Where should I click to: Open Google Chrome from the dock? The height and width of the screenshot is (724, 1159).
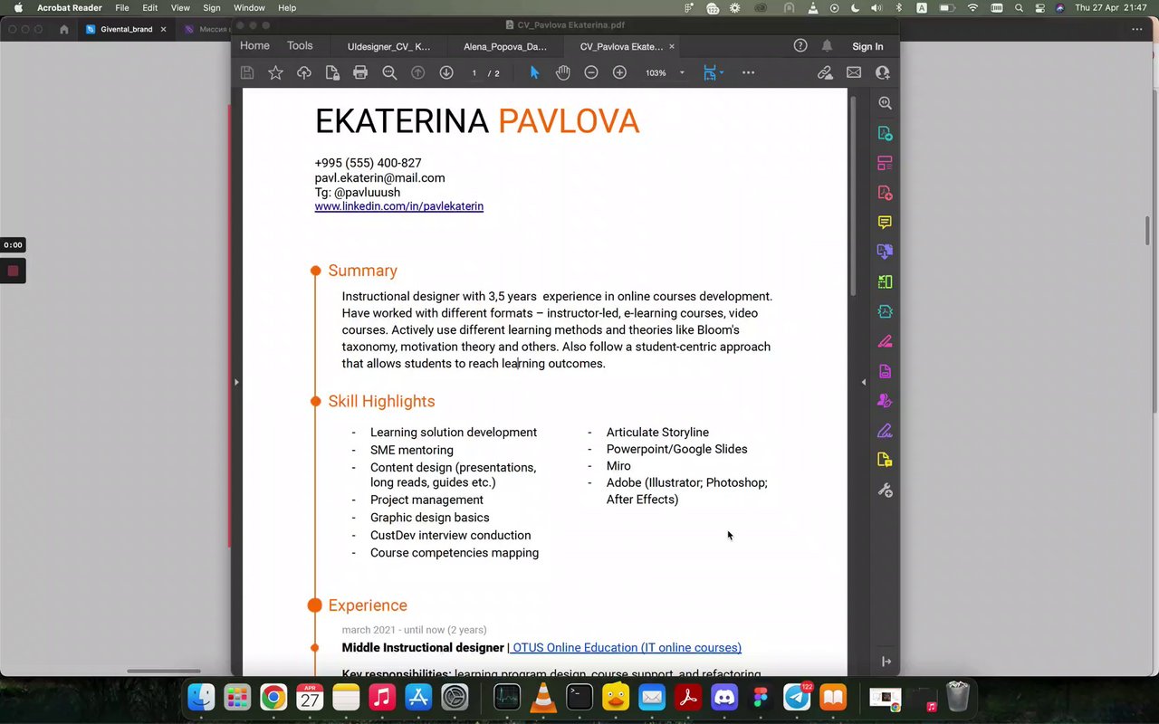[x=273, y=697]
